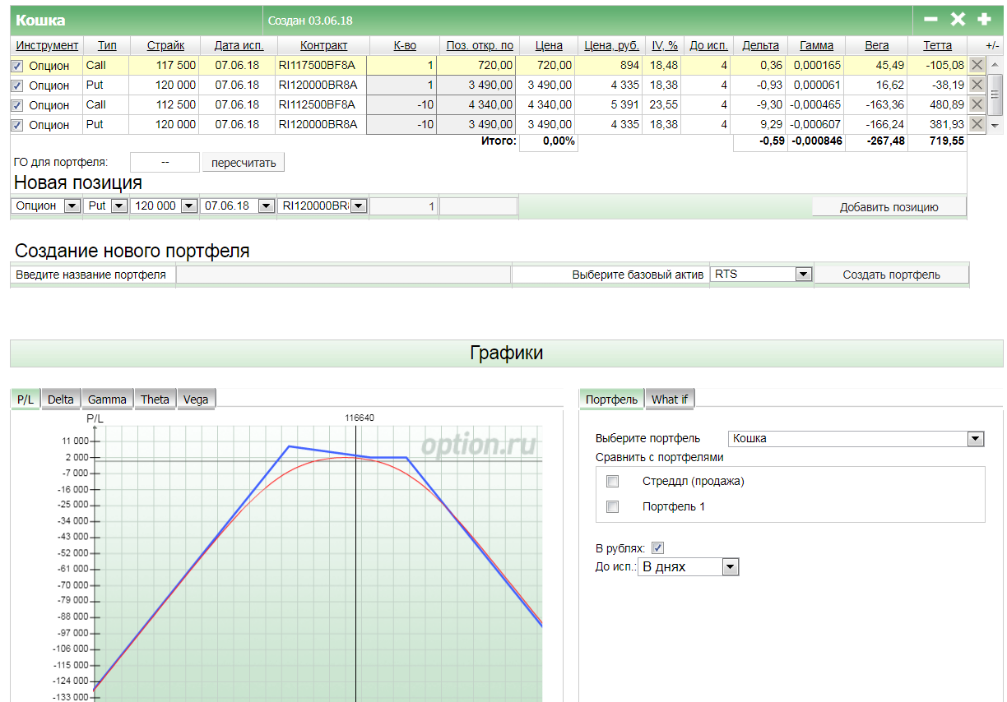Viewport: 1007px width, 702px height.
Task: Check Стреддл (продажа) comparison checkbox
Action: (612, 481)
